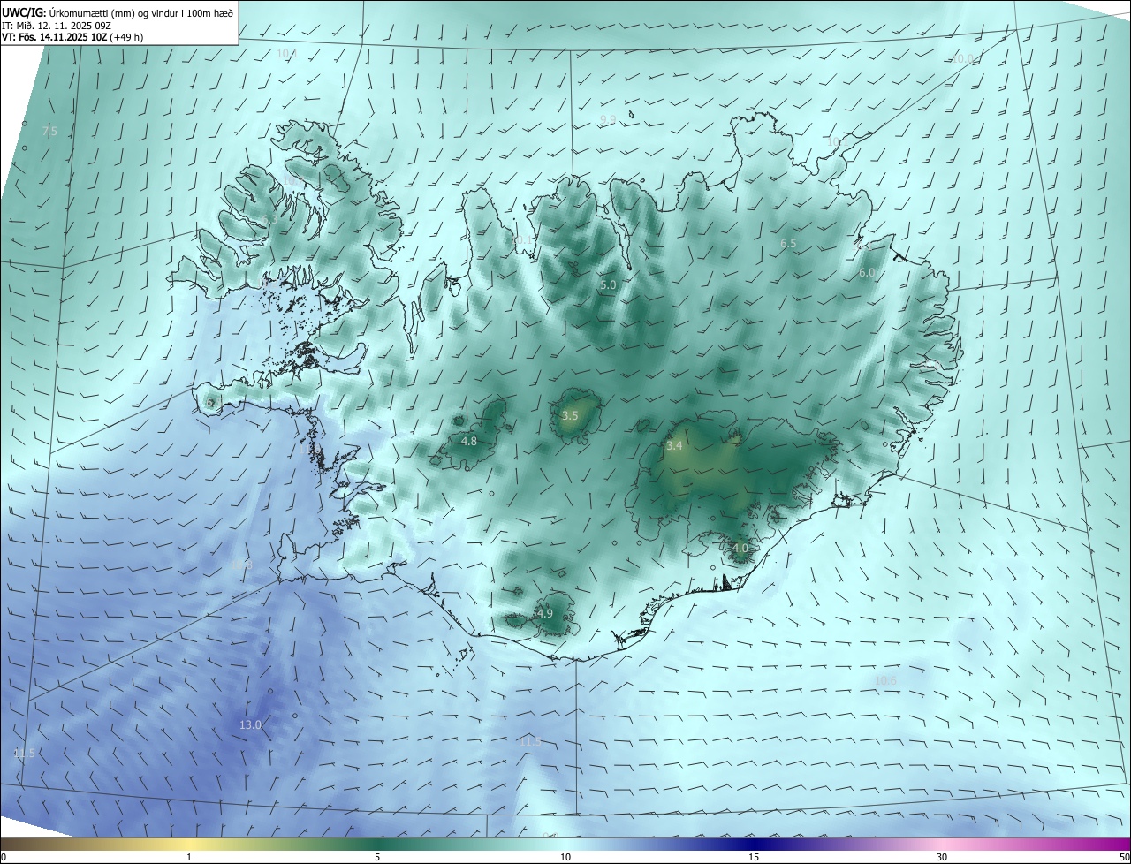Click the 10.0 value label on the map
Screen dimensions: 1131x864
tap(962, 58)
